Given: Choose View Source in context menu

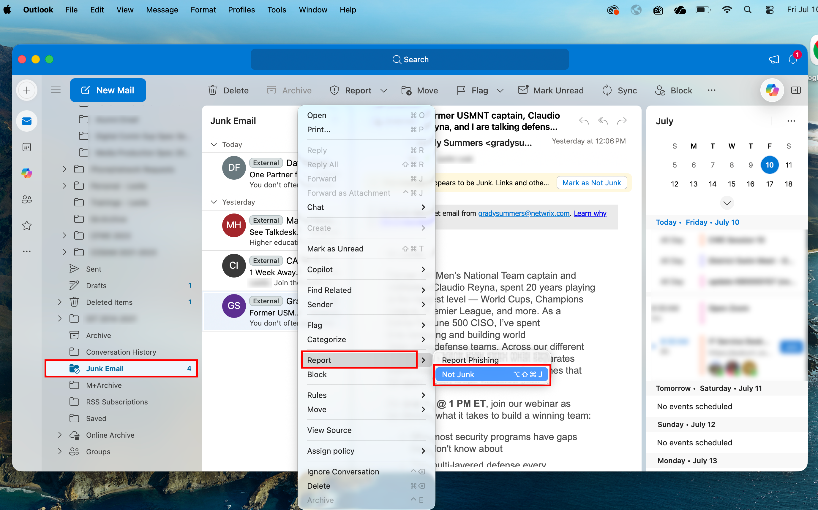Looking at the screenshot, I should click(366, 430).
